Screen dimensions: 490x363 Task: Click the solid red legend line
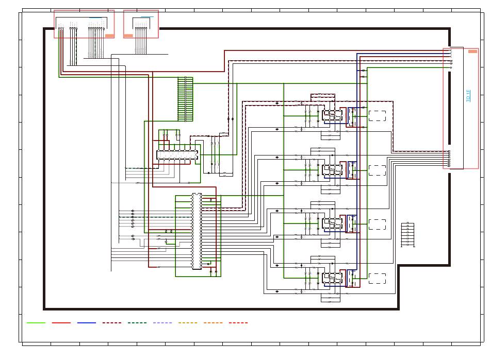tap(61, 323)
